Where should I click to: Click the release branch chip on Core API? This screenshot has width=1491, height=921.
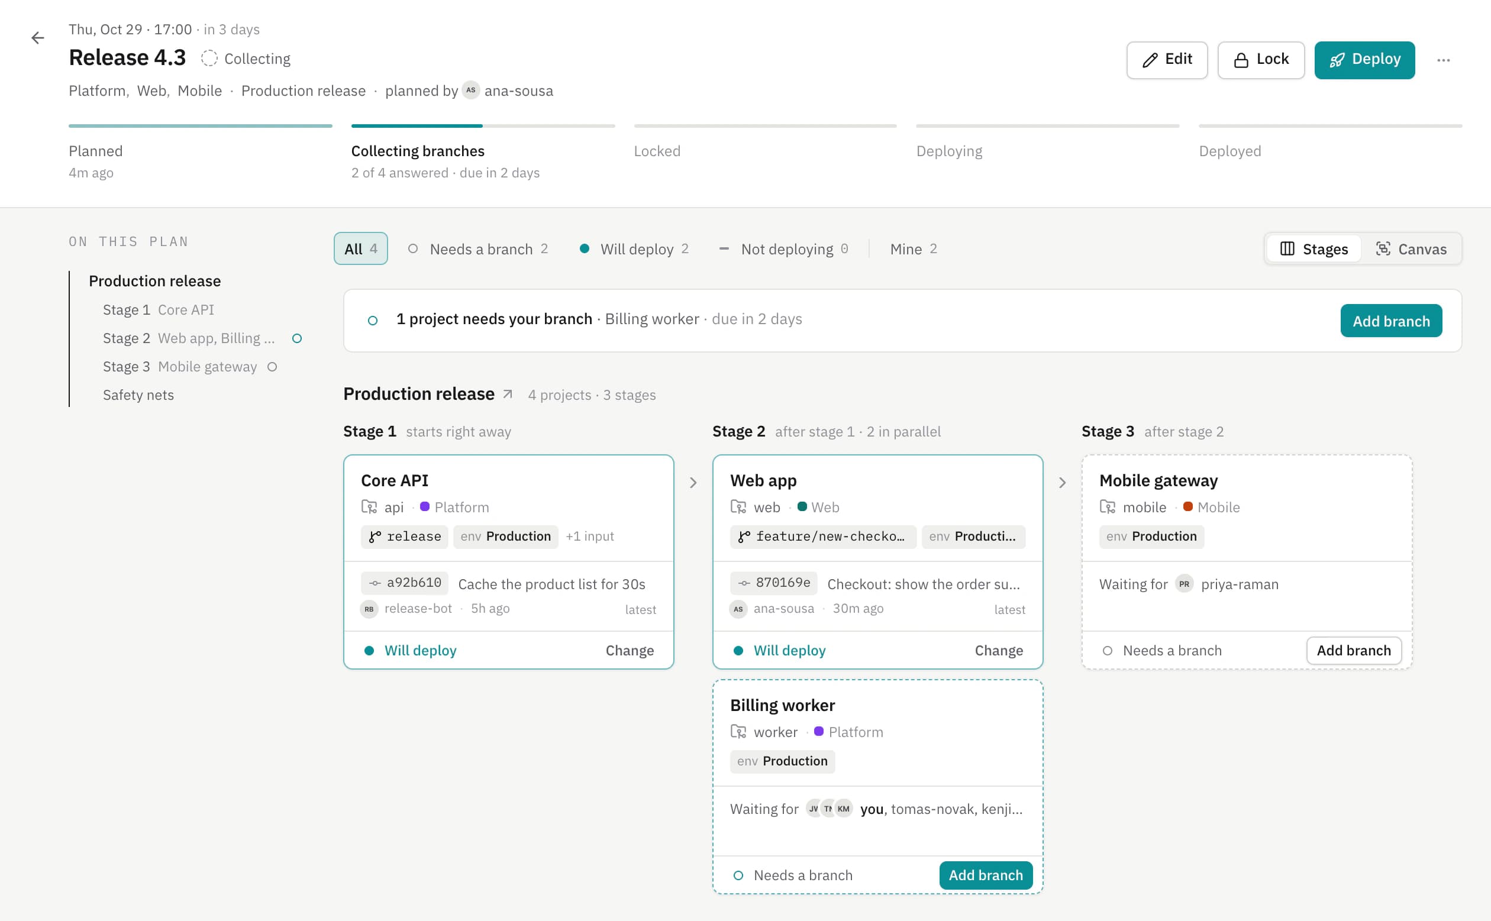click(405, 536)
